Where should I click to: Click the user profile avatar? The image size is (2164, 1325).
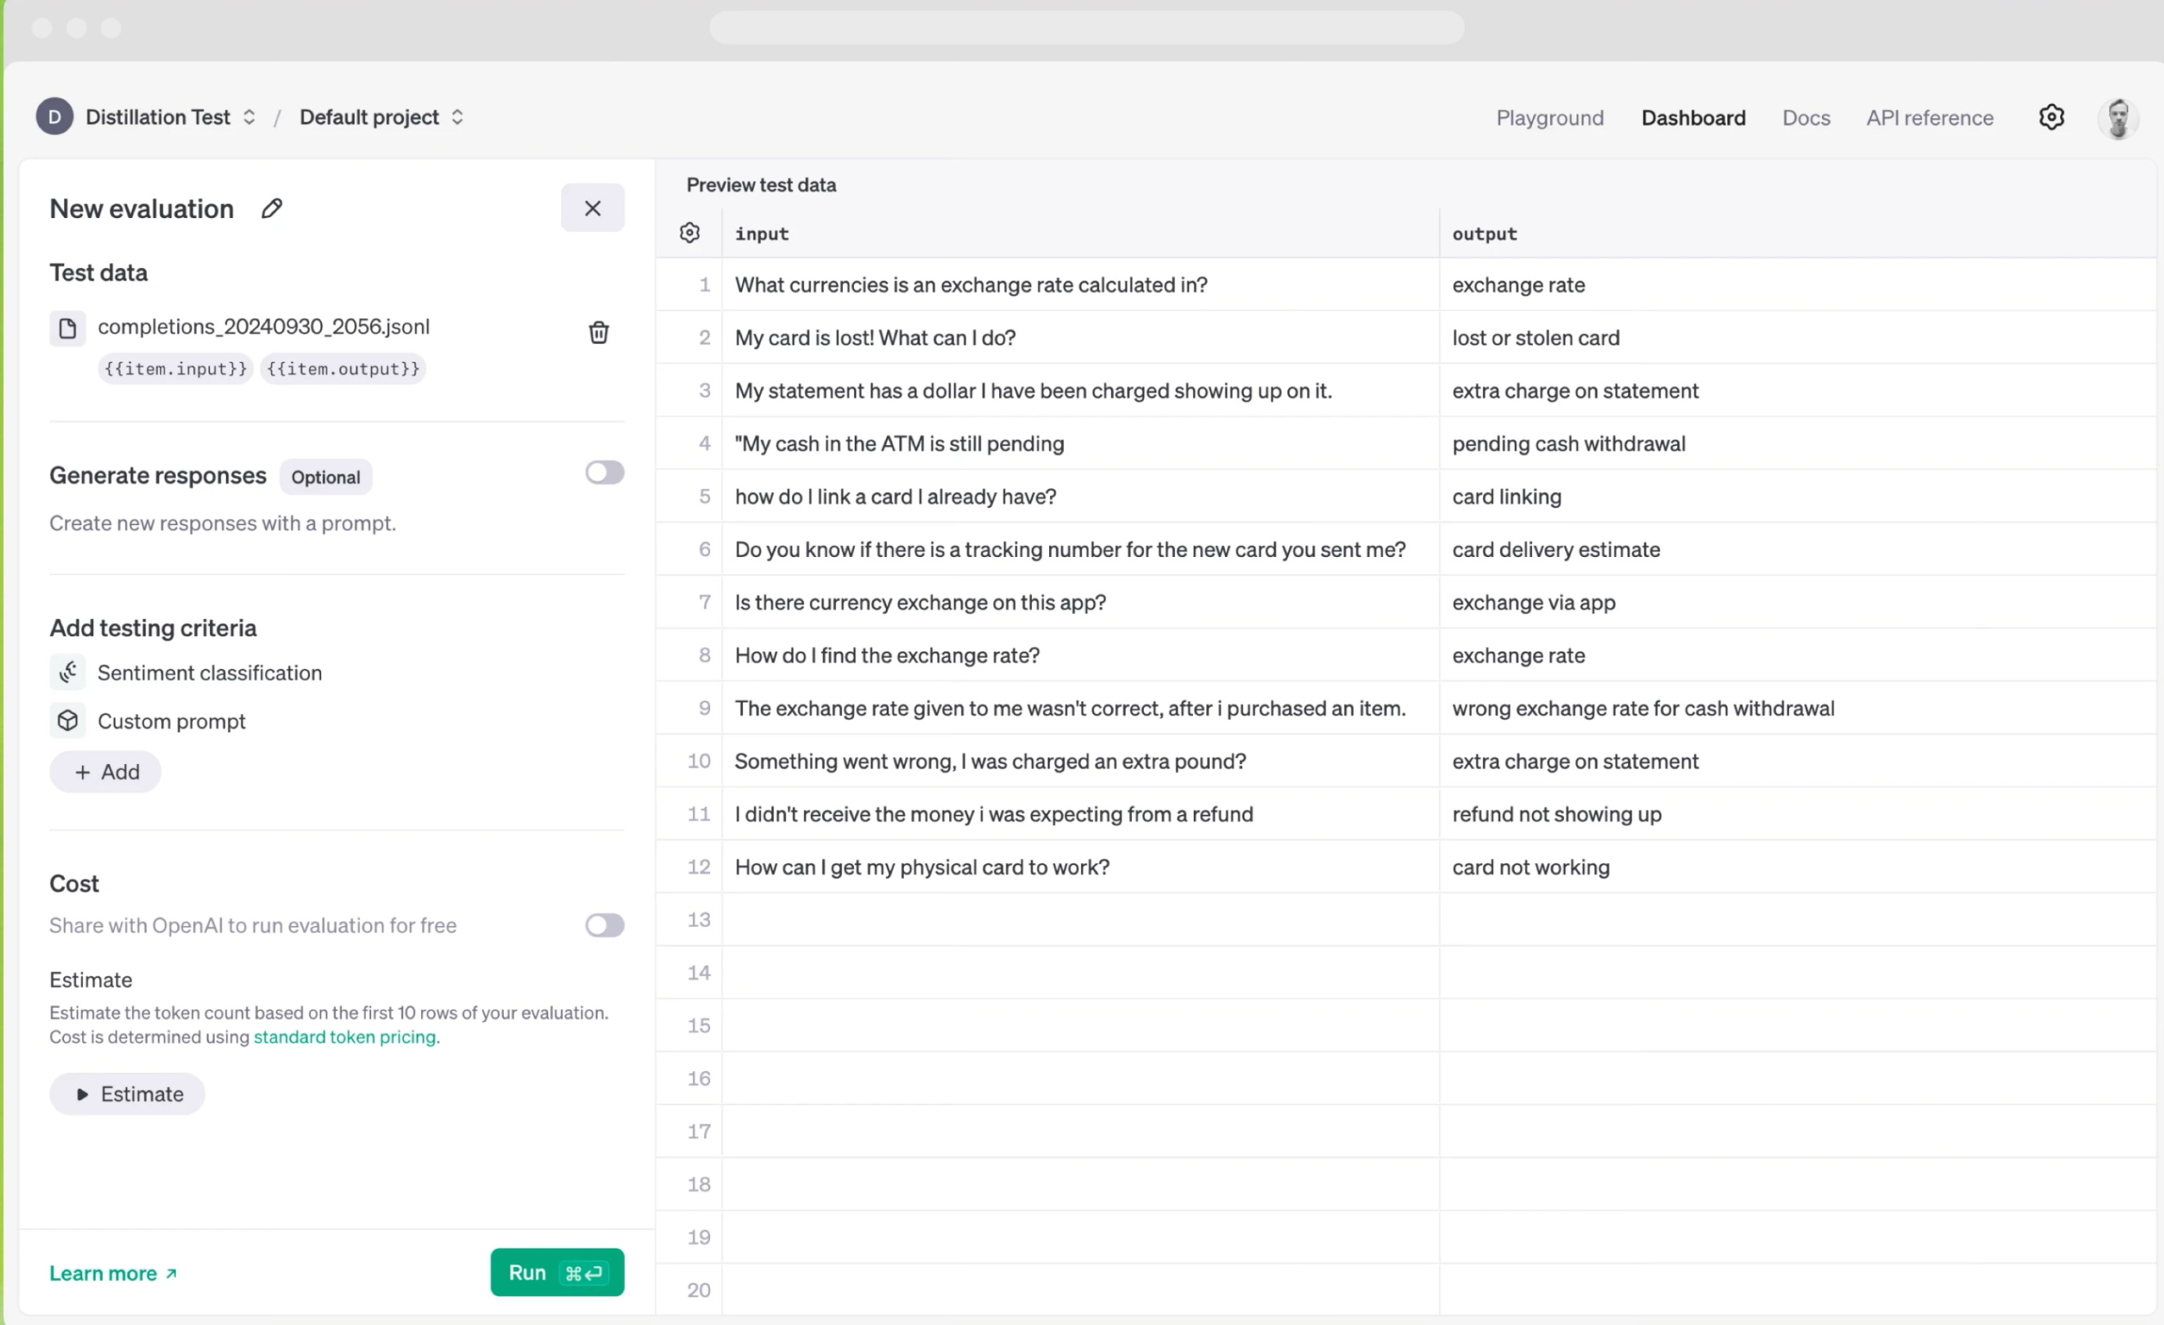click(x=2117, y=118)
